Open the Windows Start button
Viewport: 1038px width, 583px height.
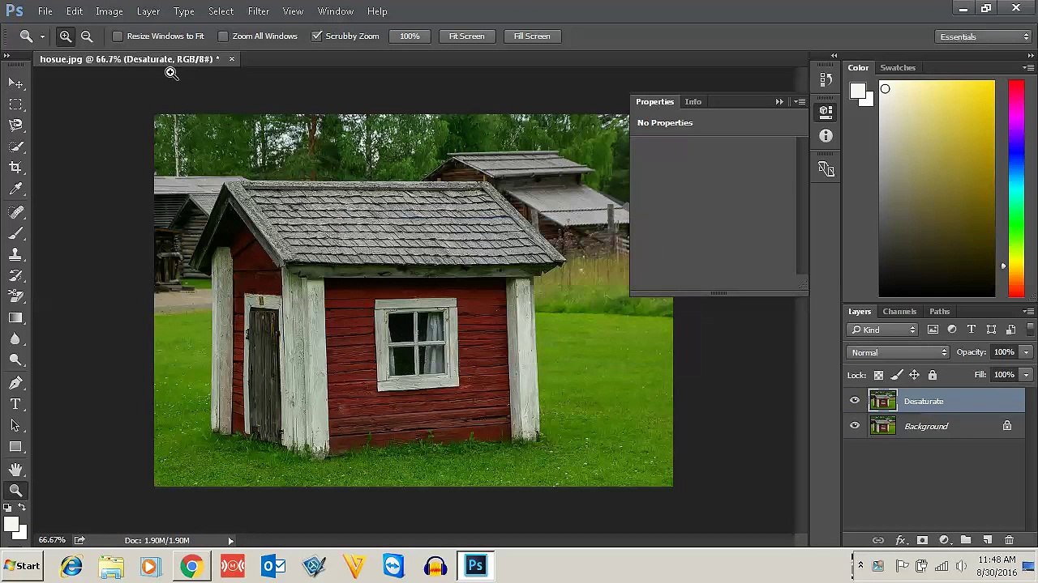tap(21, 566)
